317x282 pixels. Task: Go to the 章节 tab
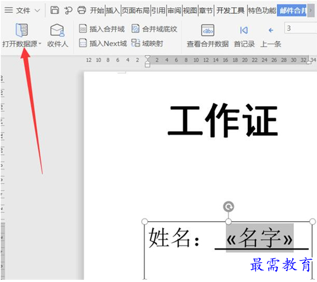click(206, 10)
